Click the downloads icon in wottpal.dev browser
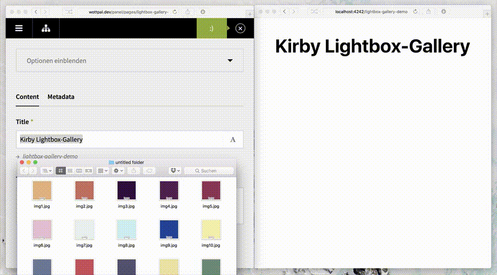The image size is (497, 275). point(203,12)
